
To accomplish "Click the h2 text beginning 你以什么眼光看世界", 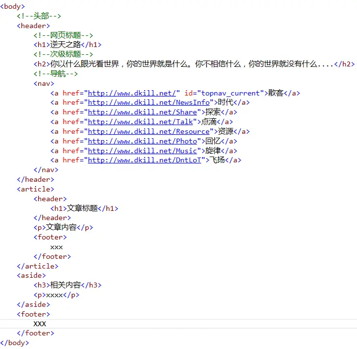I will click(192, 64).
